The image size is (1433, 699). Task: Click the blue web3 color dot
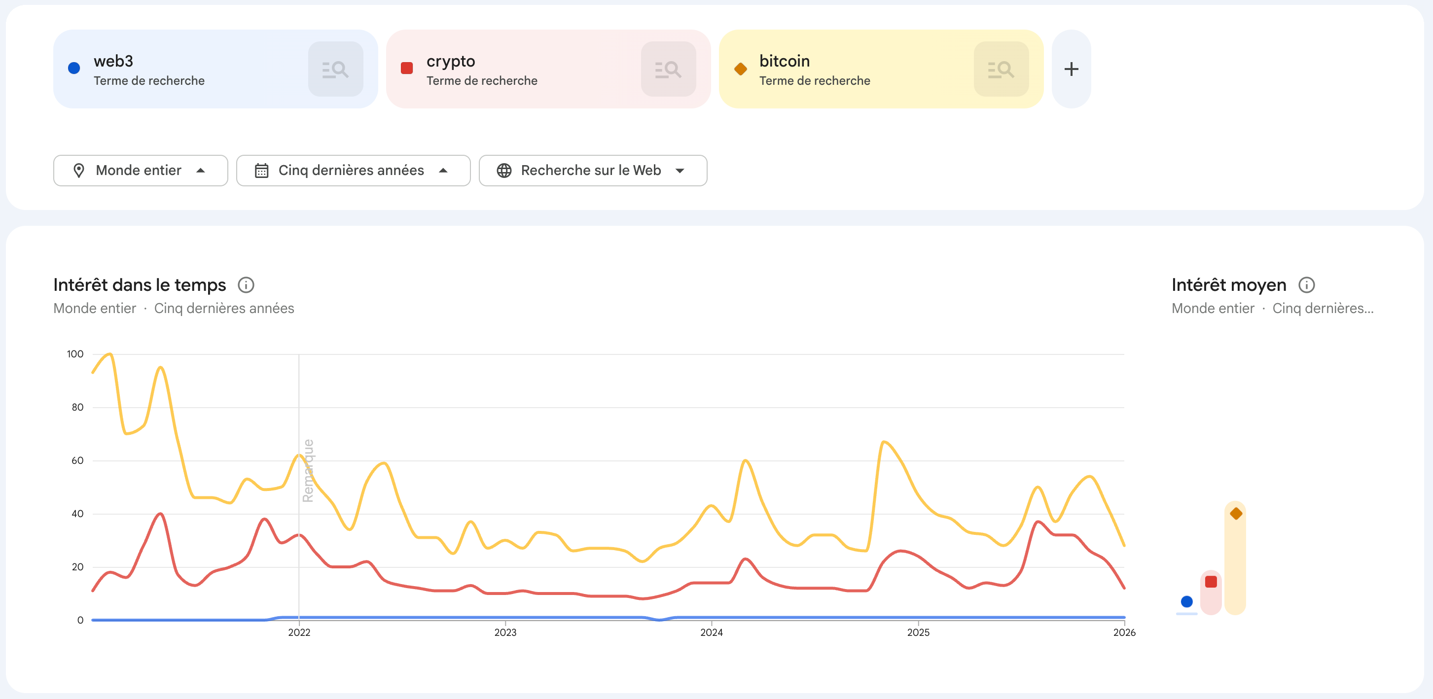pyautogui.click(x=74, y=69)
